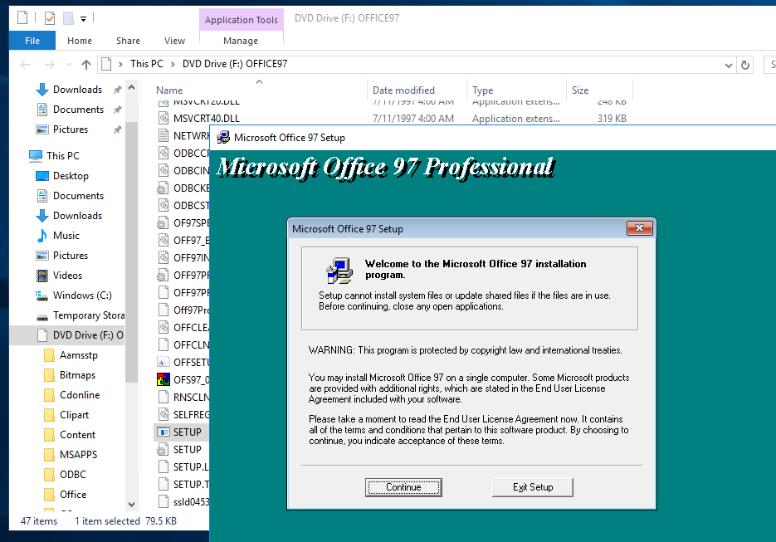Click the Exit Setup button
The height and width of the screenshot is (542, 776).
pos(533,487)
